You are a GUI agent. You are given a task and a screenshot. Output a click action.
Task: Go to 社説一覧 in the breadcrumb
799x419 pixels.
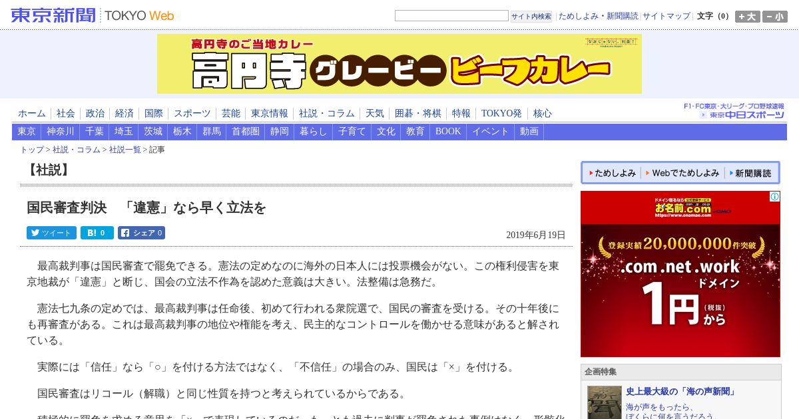tap(125, 150)
